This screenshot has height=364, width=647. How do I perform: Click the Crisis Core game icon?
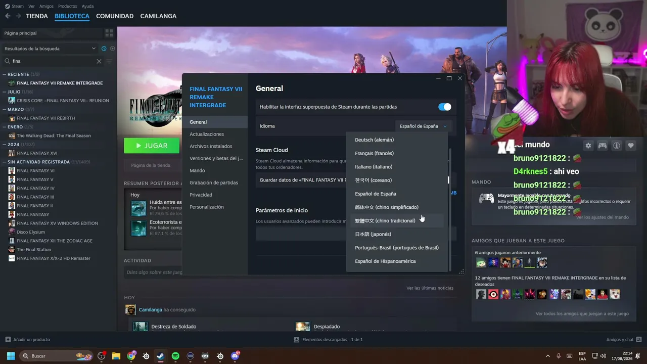coord(12,101)
